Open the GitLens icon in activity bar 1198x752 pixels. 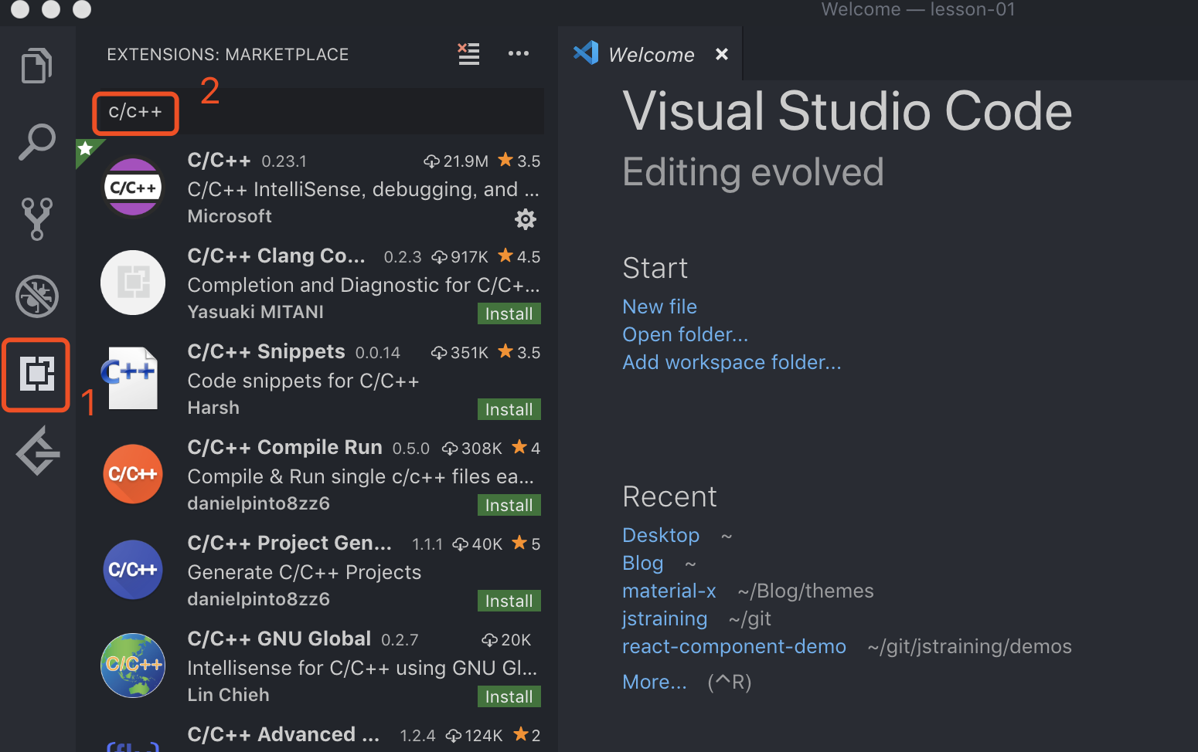coord(38,451)
